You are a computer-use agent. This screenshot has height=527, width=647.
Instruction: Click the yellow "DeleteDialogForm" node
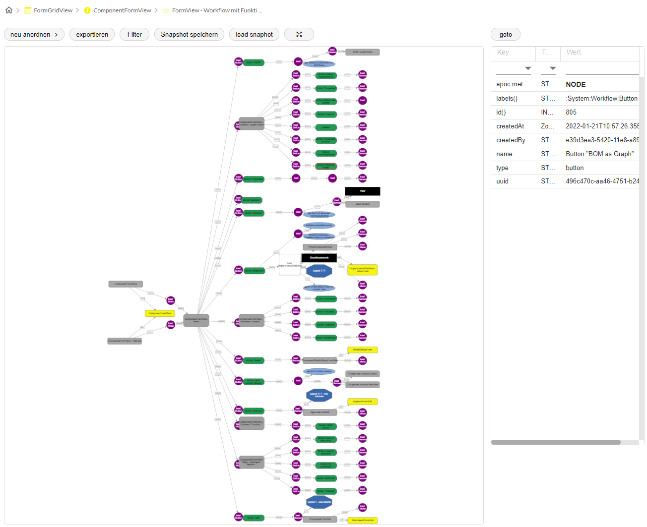coord(362,350)
